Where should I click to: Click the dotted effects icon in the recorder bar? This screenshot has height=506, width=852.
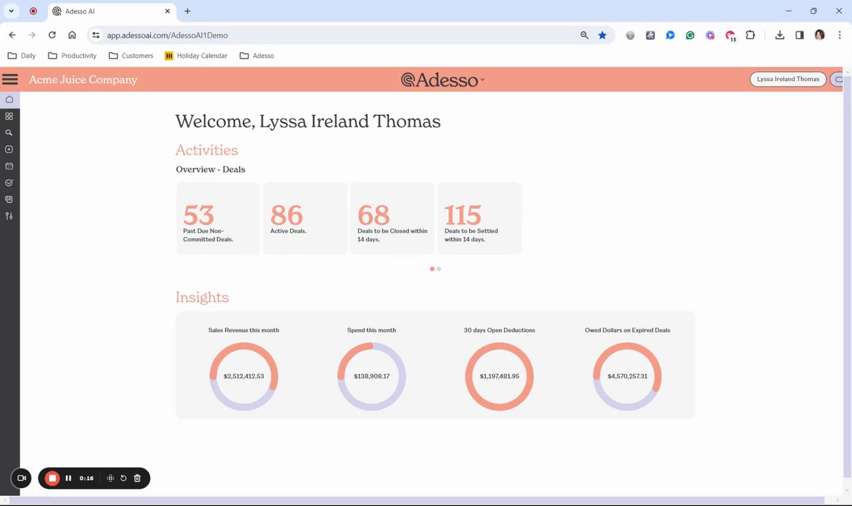click(x=110, y=478)
